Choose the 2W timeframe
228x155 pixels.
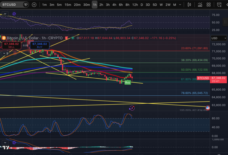[168, 5]
